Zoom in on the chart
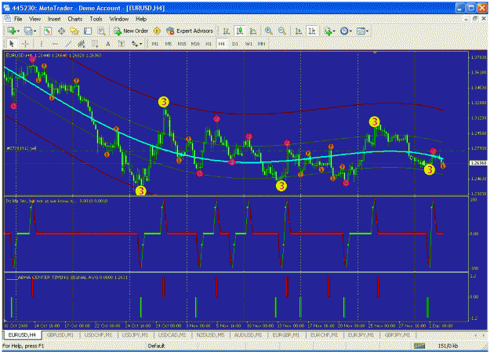Viewport: 490px width, 352px height. pyautogui.click(x=268, y=31)
